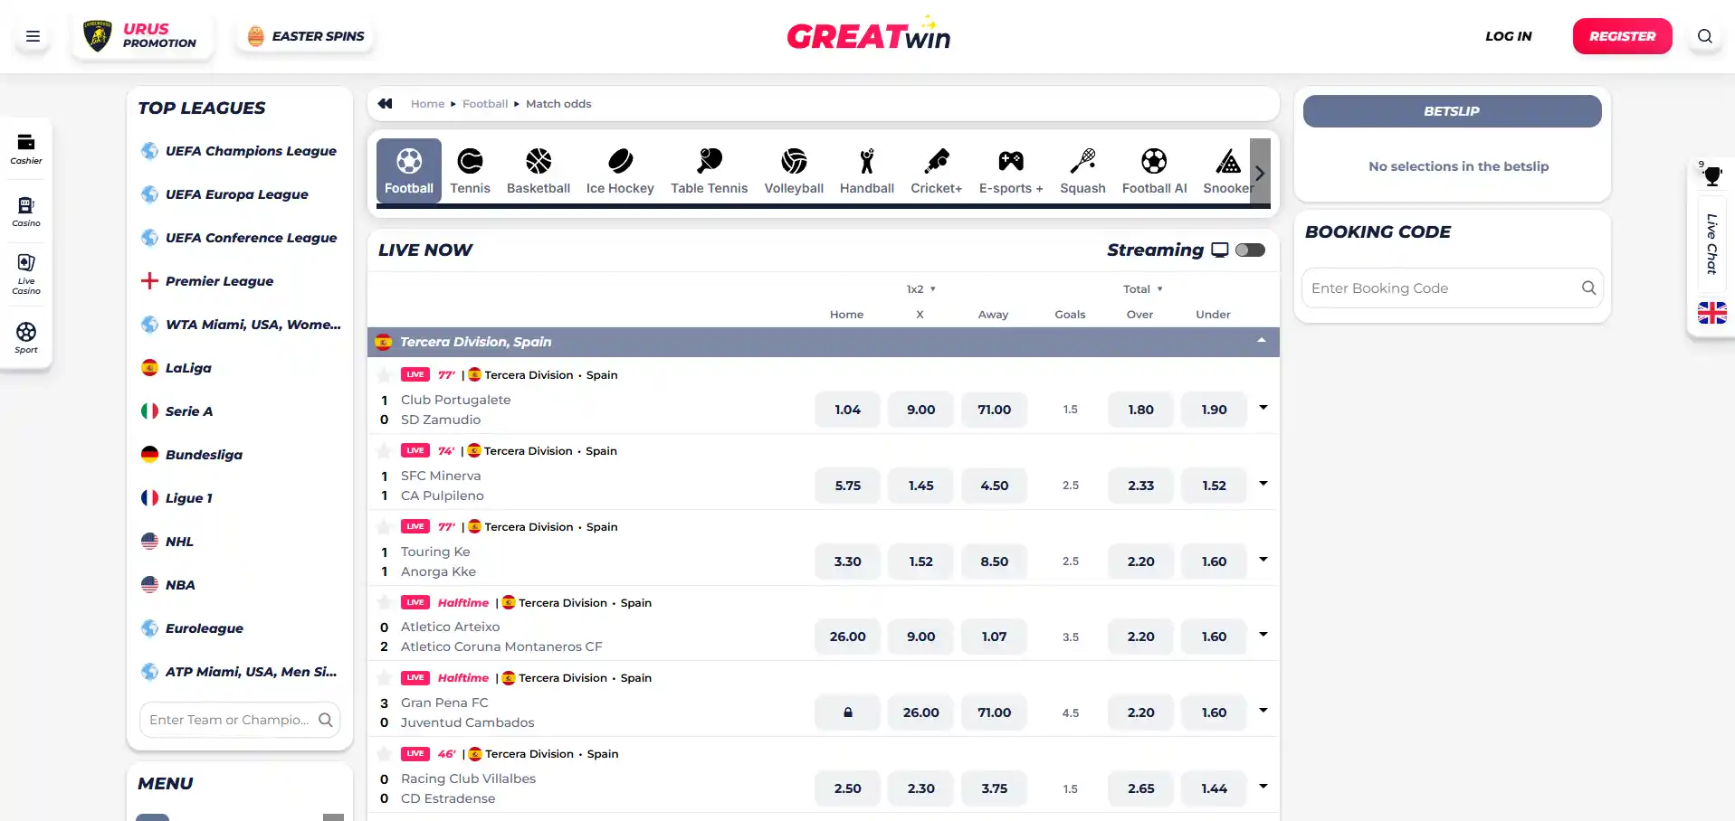Select the Handball sport icon

867,171
